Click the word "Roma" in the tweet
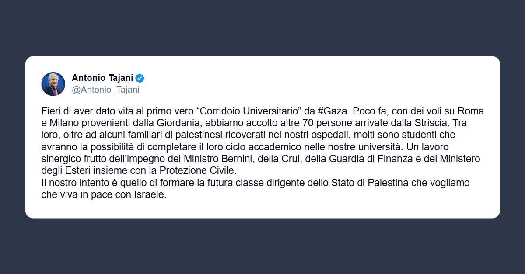525x274 pixels. pos(472,111)
